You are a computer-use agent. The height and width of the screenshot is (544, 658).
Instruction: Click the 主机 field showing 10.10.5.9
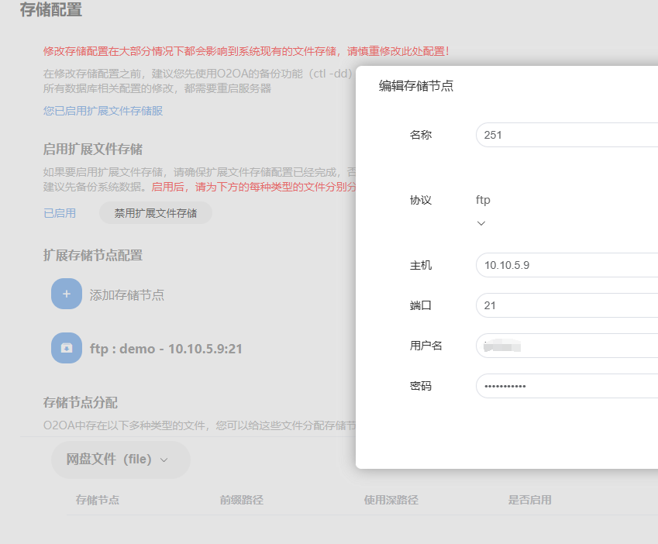566,265
